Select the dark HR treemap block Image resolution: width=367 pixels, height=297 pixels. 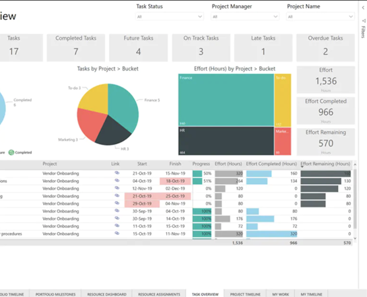click(226, 141)
